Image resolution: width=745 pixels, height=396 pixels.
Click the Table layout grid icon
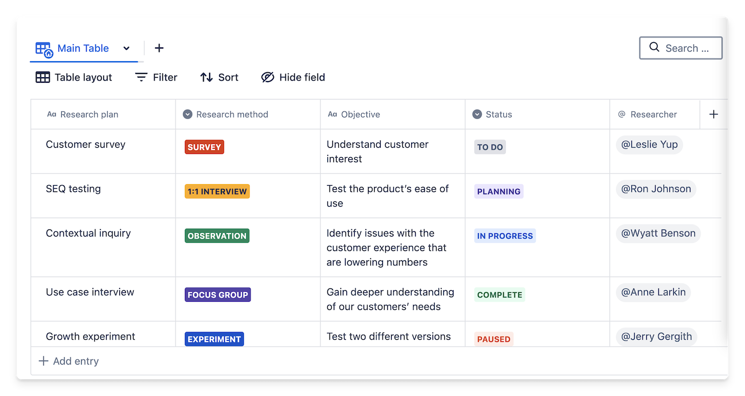(42, 77)
